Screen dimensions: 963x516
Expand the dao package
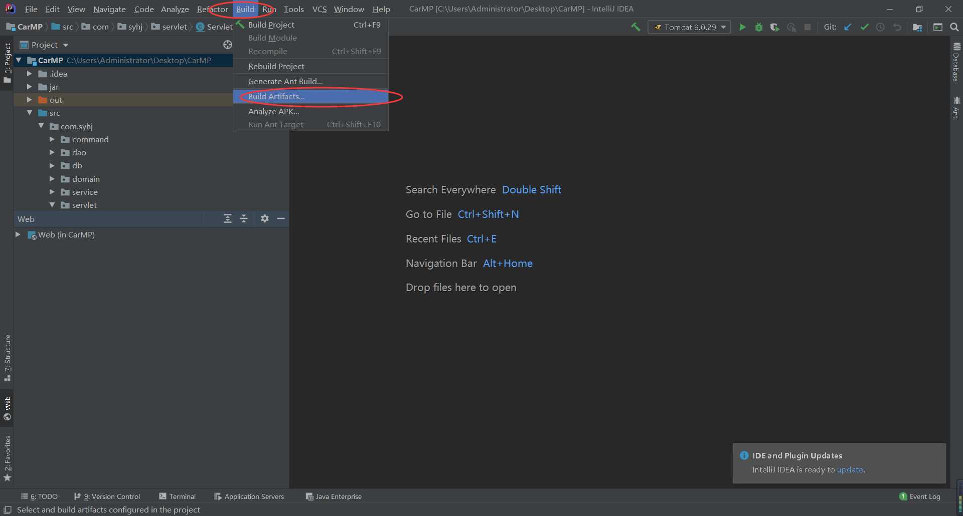52,152
